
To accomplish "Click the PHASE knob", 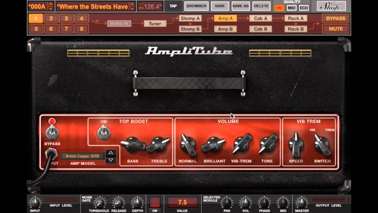I will tap(264, 203).
